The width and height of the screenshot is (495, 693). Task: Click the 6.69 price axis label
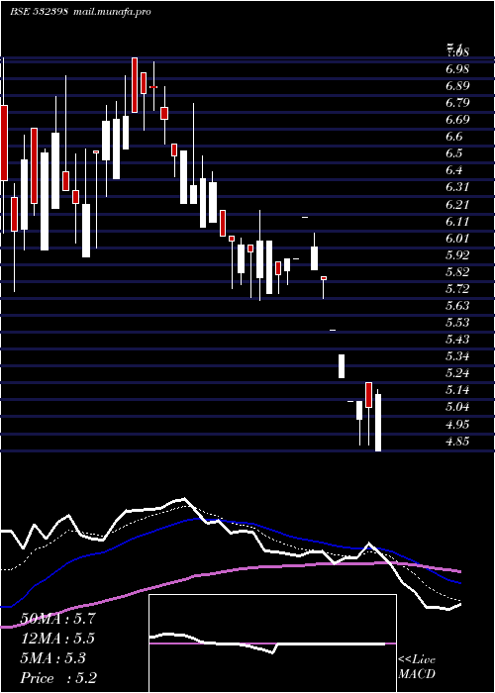[x=457, y=120]
